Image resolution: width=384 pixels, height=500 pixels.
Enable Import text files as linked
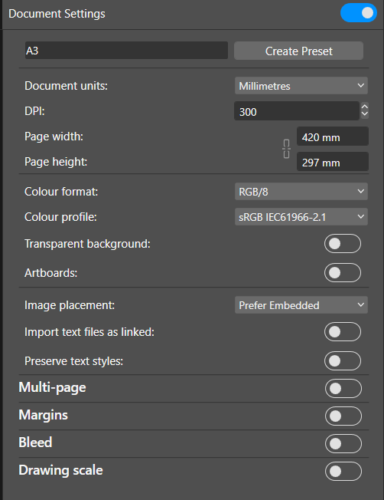(343, 331)
